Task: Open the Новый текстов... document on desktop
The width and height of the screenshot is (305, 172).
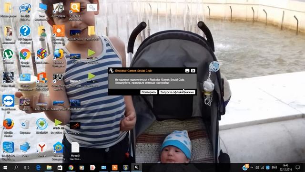Action: click(x=75, y=151)
